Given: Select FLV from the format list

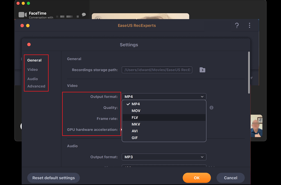Looking at the screenshot, I should tap(164, 117).
